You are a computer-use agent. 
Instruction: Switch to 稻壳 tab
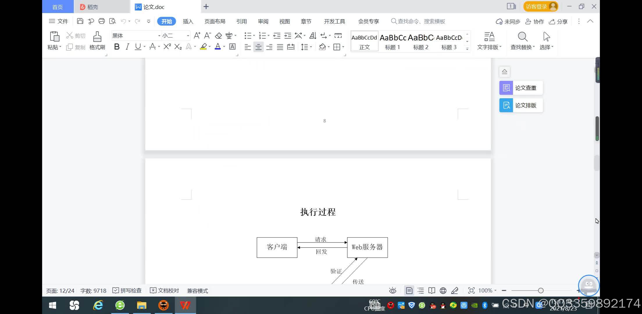coord(102,7)
